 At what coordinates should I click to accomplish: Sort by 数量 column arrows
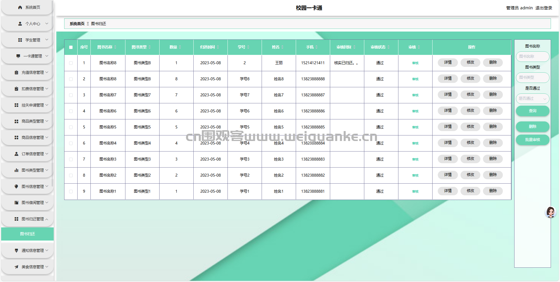[x=180, y=47]
